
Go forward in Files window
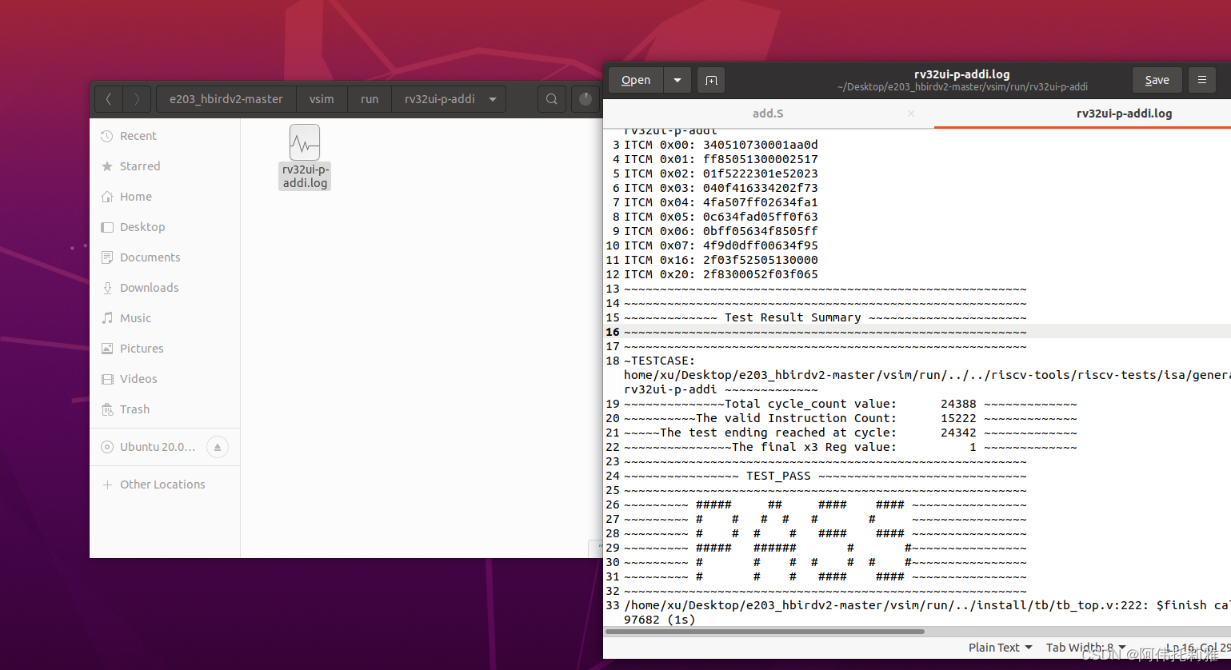(x=137, y=99)
